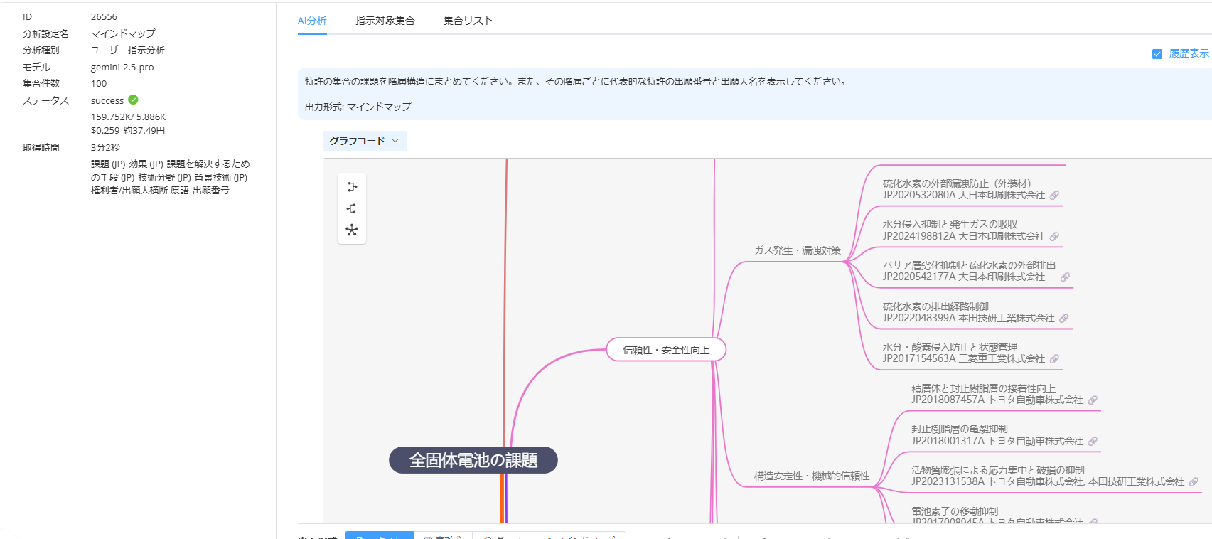Click the 全固体電池の課題 root node
Image resolution: width=1212 pixels, height=539 pixels.
coord(473,460)
